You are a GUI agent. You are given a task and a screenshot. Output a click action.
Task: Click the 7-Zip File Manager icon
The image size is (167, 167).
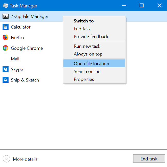pyautogui.click(x=5, y=16)
